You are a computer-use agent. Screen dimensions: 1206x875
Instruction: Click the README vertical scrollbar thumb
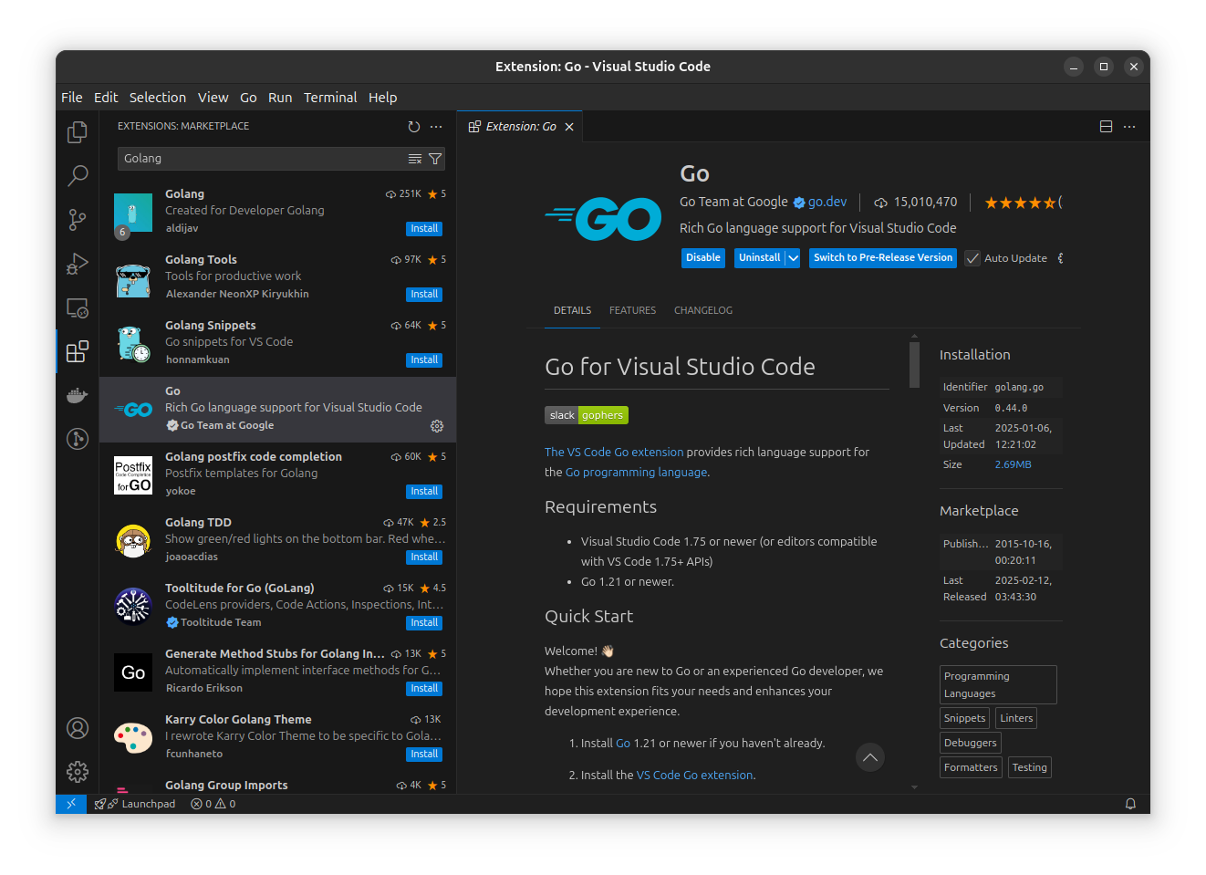click(x=914, y=364)
